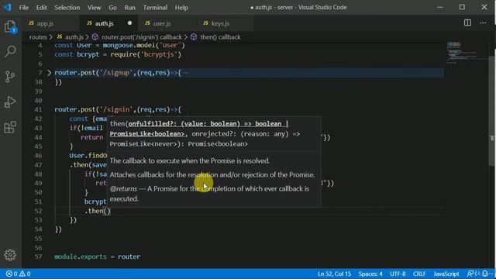Click the feedback icon in status bar

tap(470, 274)
